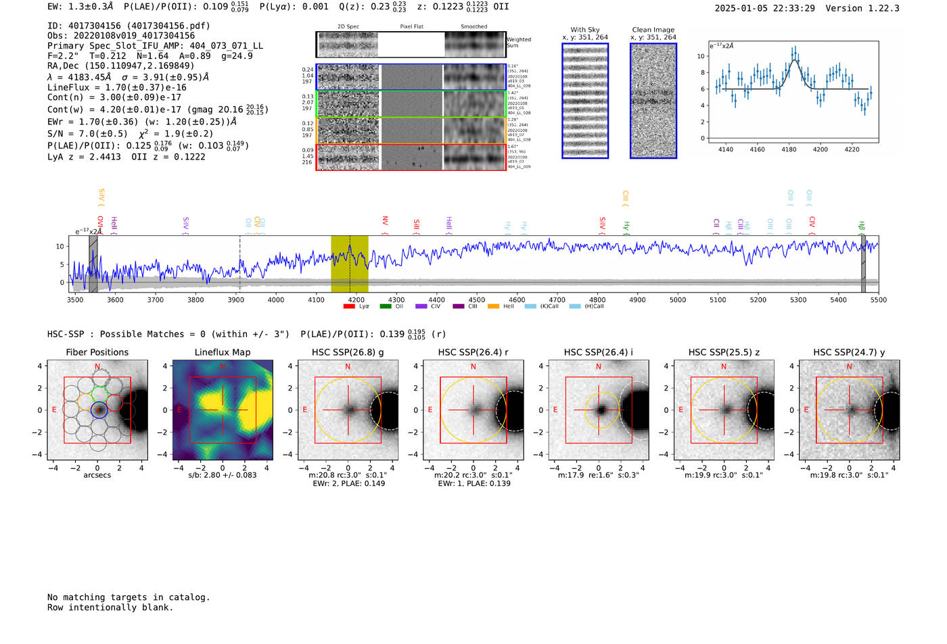Click the gray hatched band near 3550
Screen dimensions: 947x644
point(93,264)
